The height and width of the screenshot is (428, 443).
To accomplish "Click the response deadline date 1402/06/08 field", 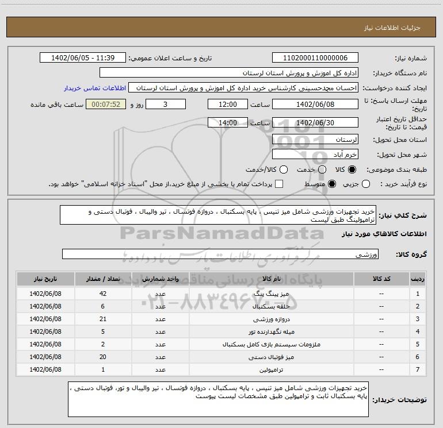I will [x=315, y=104].
